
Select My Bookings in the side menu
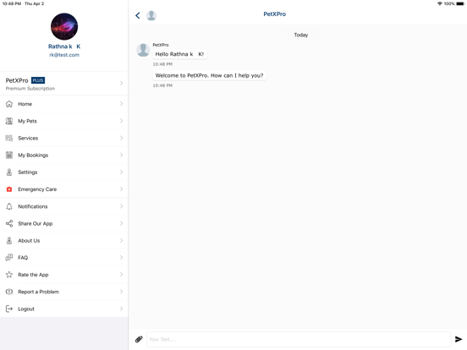pyautogui.click(x=64, y=155)
